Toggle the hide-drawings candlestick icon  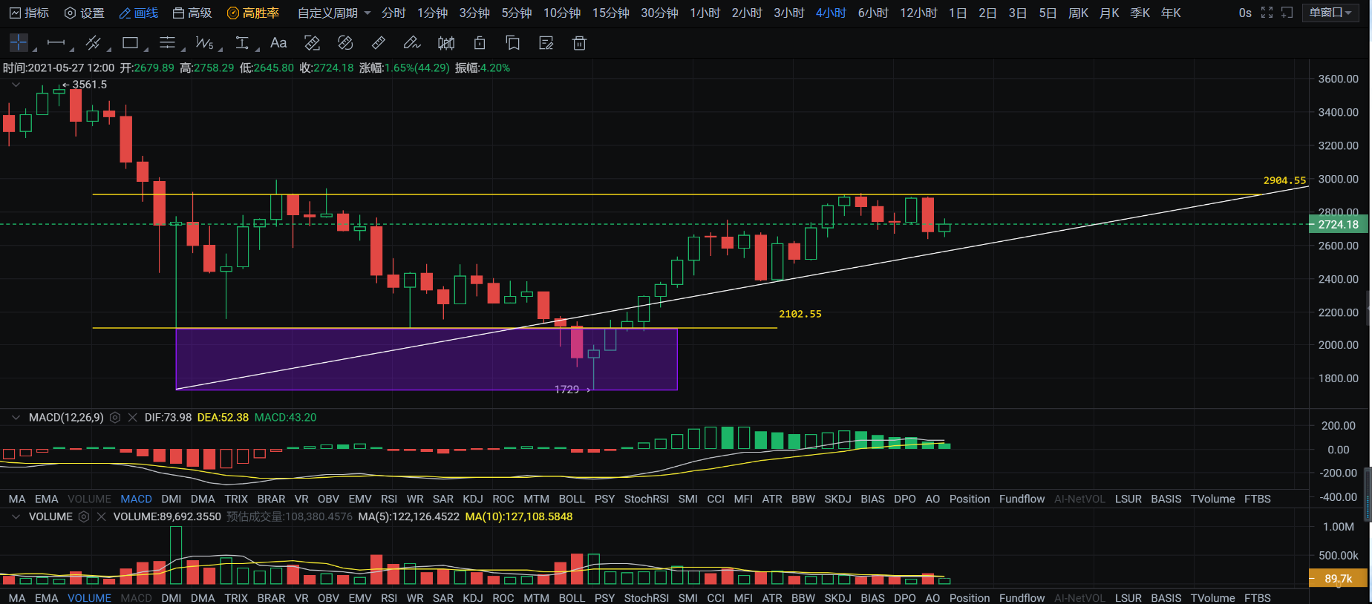tap(445, 43)
